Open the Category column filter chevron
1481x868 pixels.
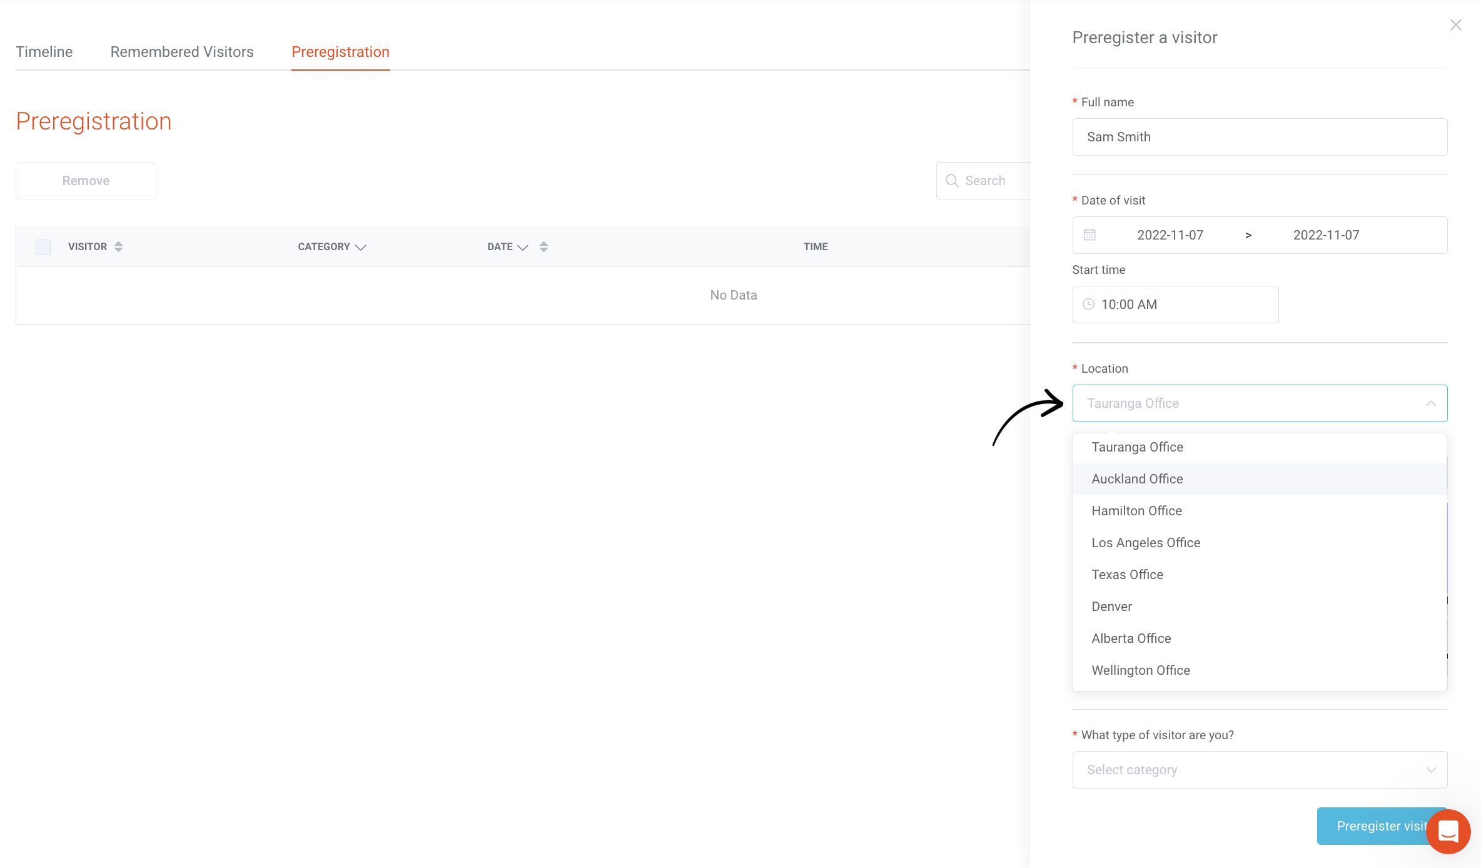(x=360, y=248)
